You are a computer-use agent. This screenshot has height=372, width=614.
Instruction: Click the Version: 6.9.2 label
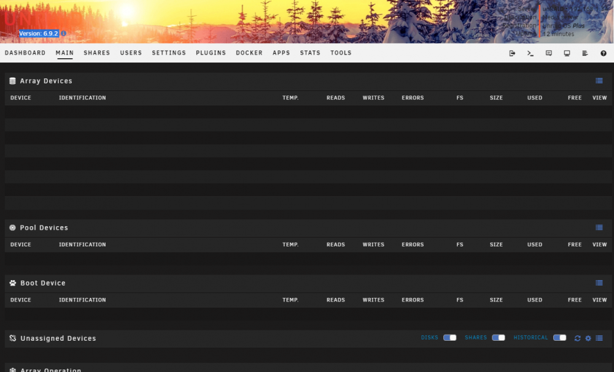(x=39, y=34)
